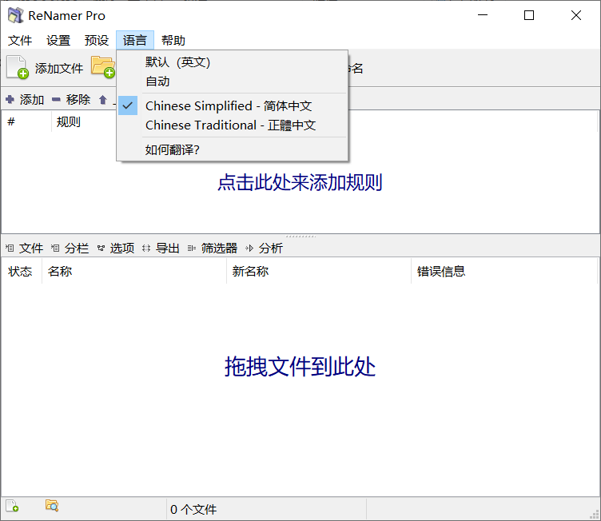Sort by 状态 column header

pos(22,272)
